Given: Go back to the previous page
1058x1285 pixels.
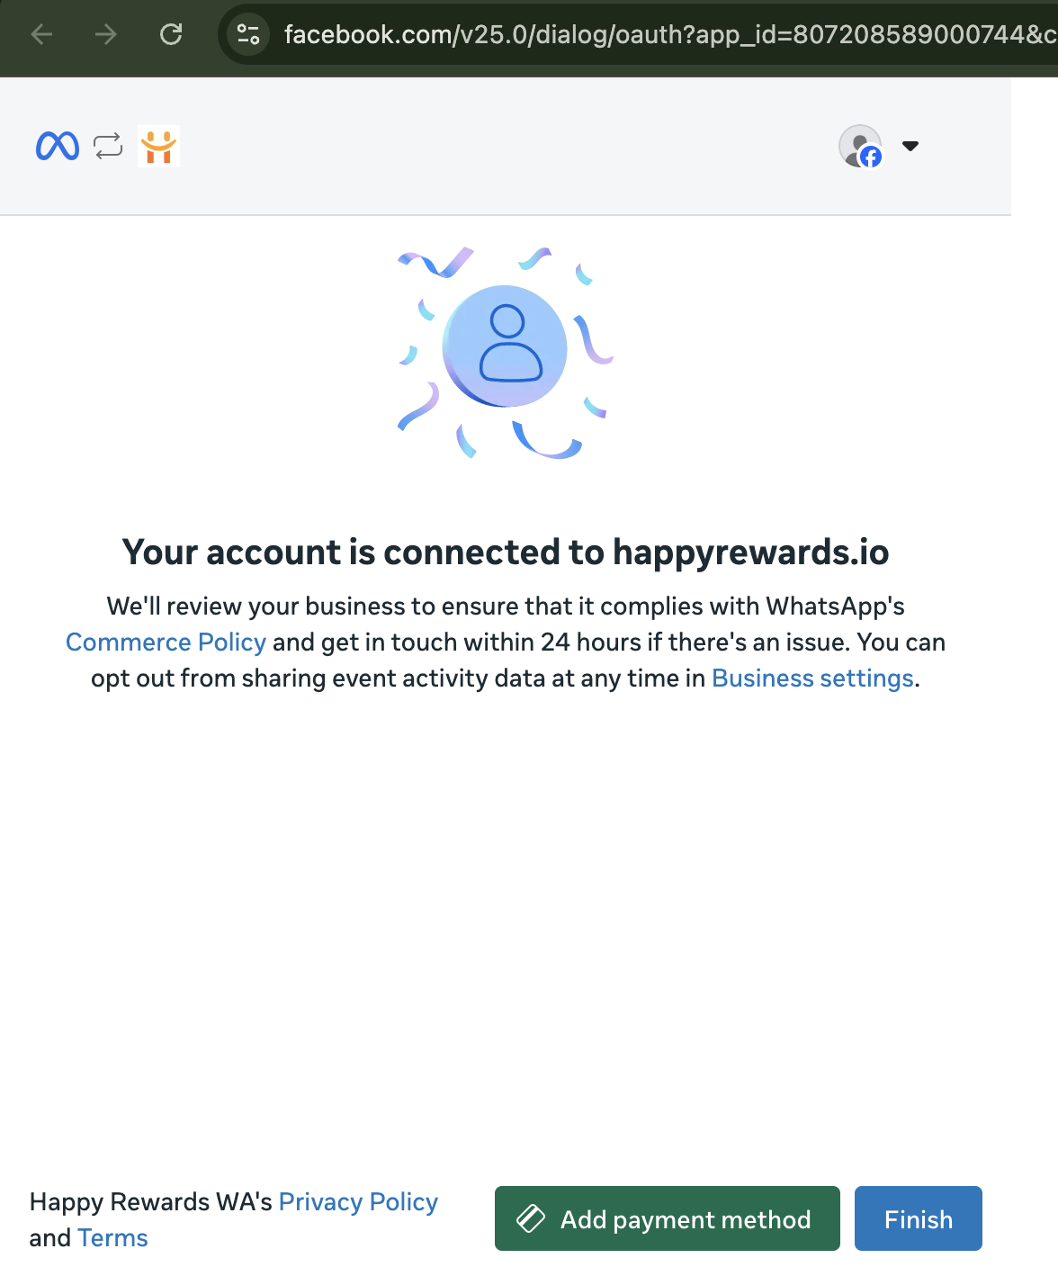Looking at the screenshot, I should pyautogui.click(x=41, y=35).
